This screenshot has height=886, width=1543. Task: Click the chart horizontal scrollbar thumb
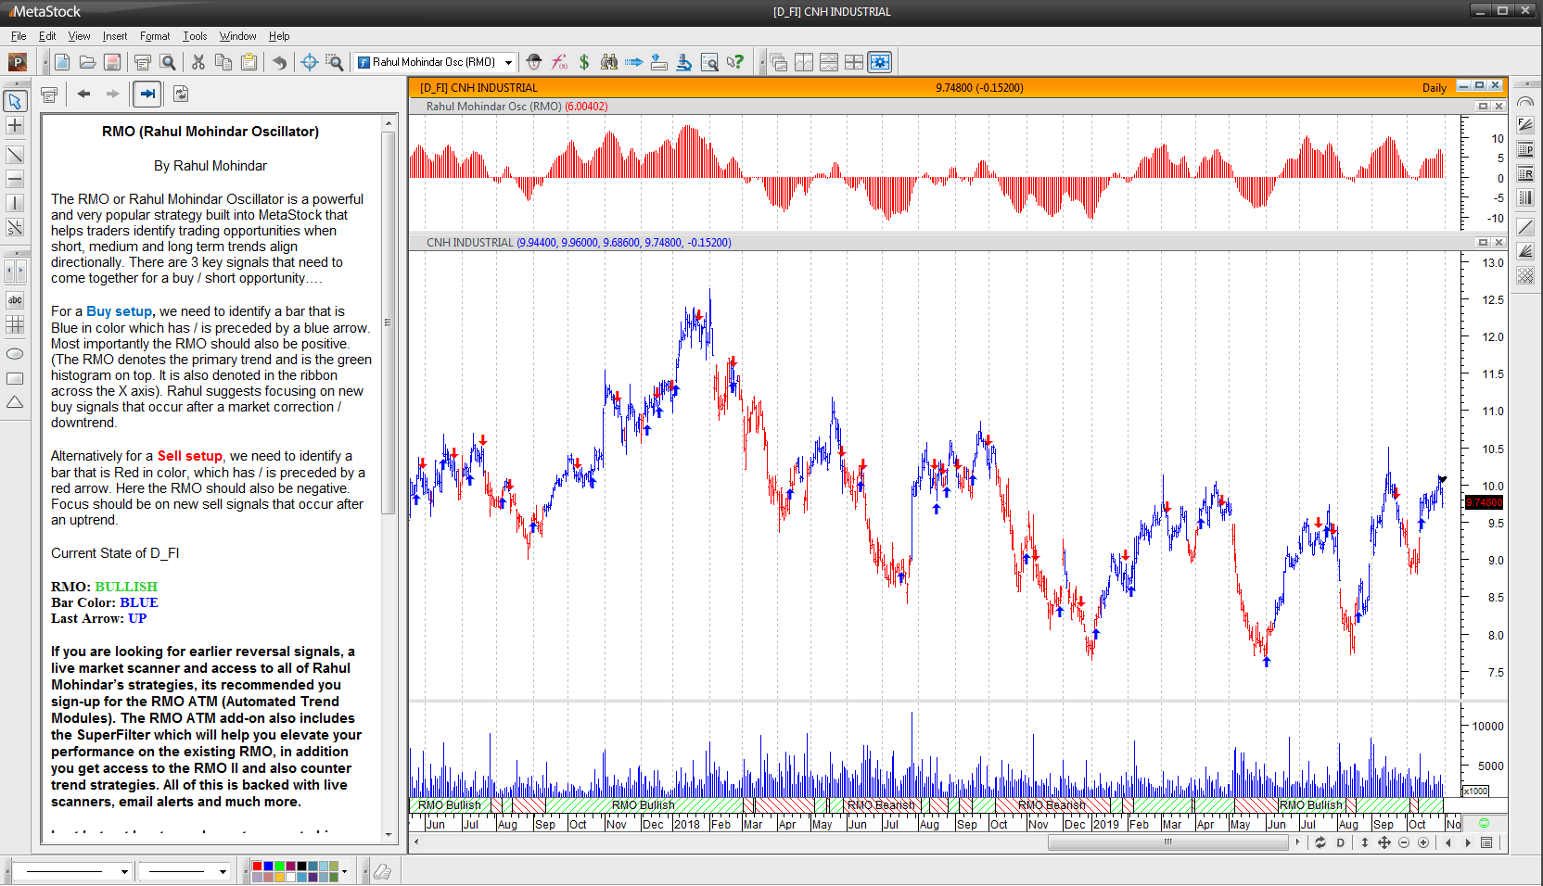[1168, 842]
